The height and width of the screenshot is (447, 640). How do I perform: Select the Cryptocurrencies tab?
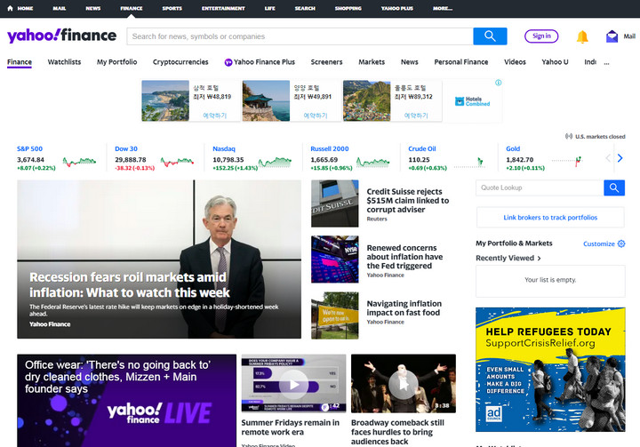[x=180, y=62]
